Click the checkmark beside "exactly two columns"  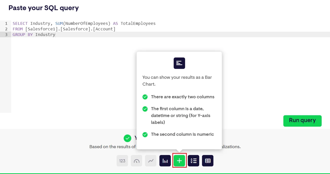145,97
